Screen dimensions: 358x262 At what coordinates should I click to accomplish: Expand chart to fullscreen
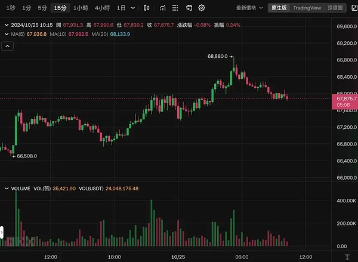coord(354,8)
